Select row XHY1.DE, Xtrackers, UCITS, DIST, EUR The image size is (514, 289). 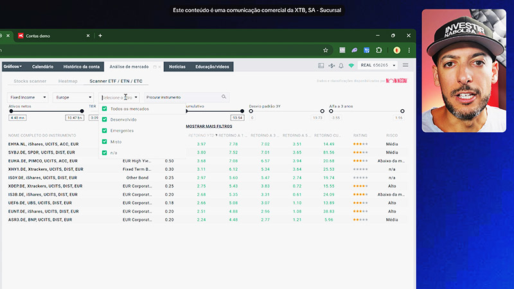pyautogui.click(x=208, y=170)
